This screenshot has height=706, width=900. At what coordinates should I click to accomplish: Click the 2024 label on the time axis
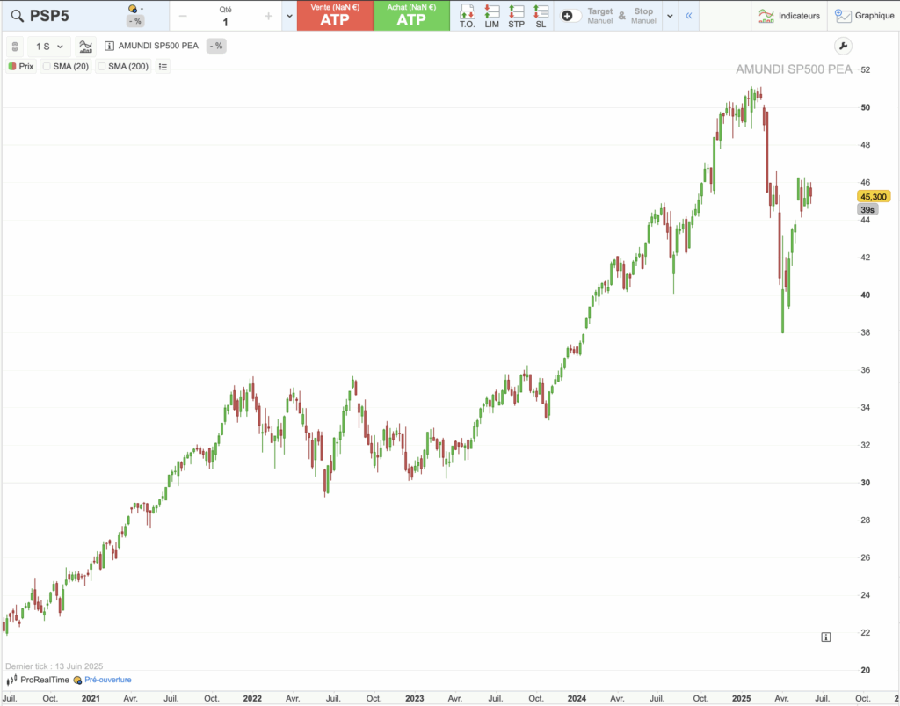(x=577, y=699)
